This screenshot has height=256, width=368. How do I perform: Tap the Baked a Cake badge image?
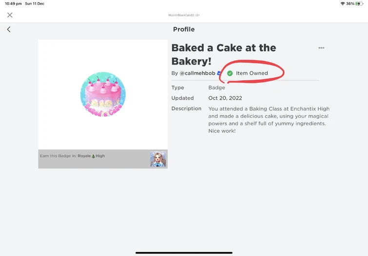[x=103, y=94]
